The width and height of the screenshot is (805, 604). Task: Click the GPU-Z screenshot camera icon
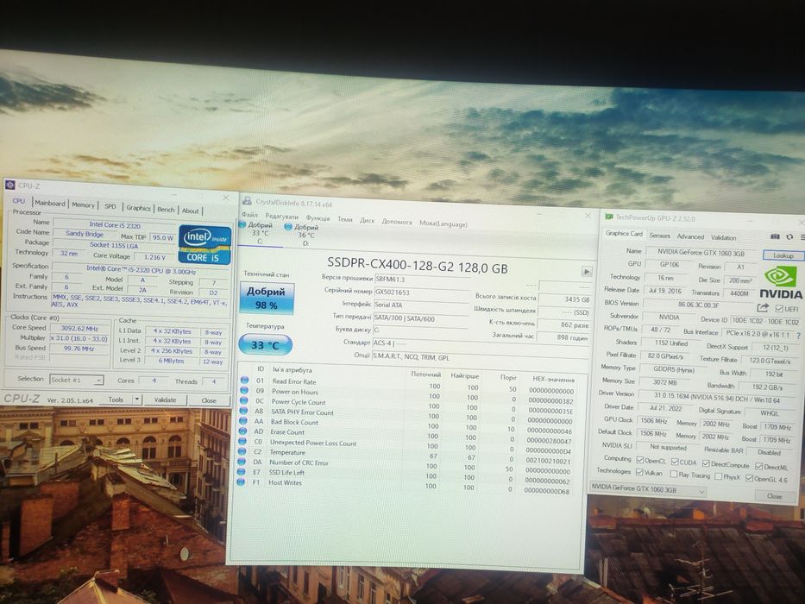775,236
